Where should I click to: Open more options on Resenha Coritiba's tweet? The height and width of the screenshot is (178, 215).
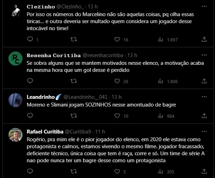tap(204, 55)
